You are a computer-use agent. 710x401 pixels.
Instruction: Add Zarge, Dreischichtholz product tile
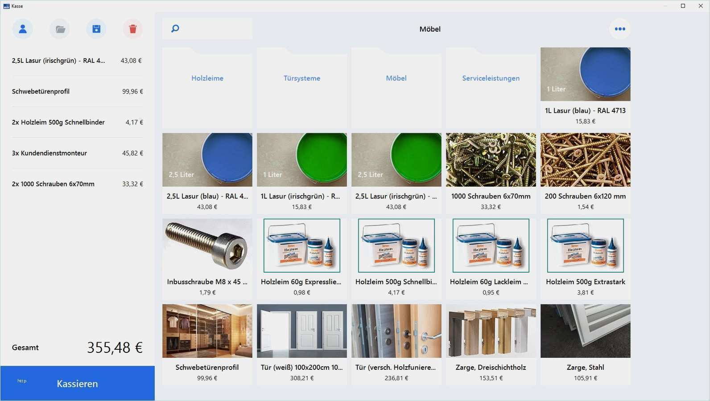(491, 344)
